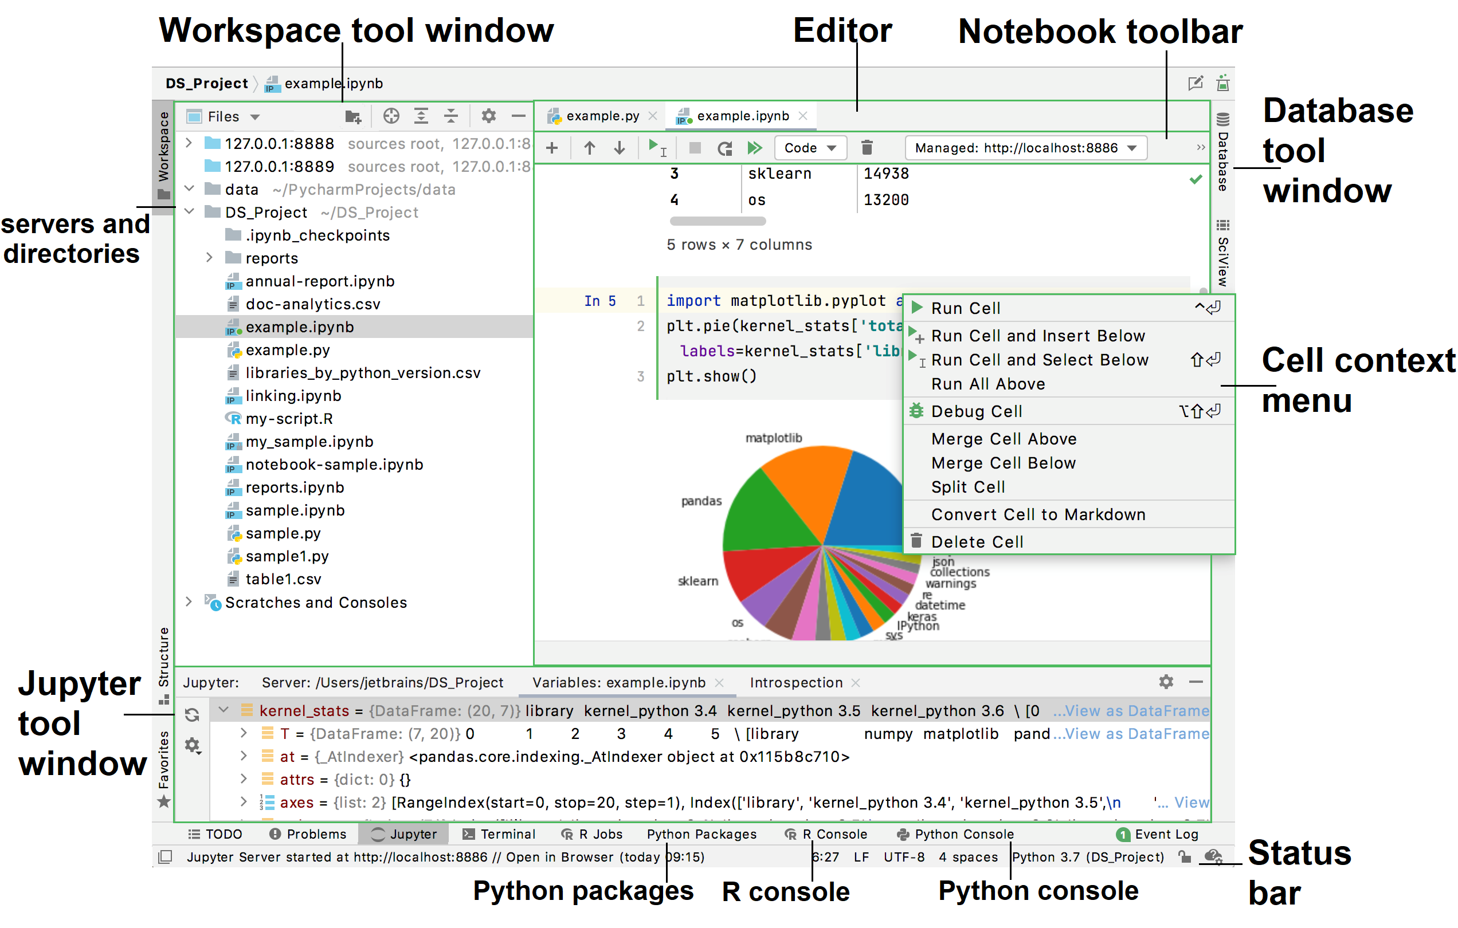The width and height of the screenshot is (1458, 928).
Task: Click the Jupyter tool window gear icon
Action: pyautogui.click(x=1167, y=681)
